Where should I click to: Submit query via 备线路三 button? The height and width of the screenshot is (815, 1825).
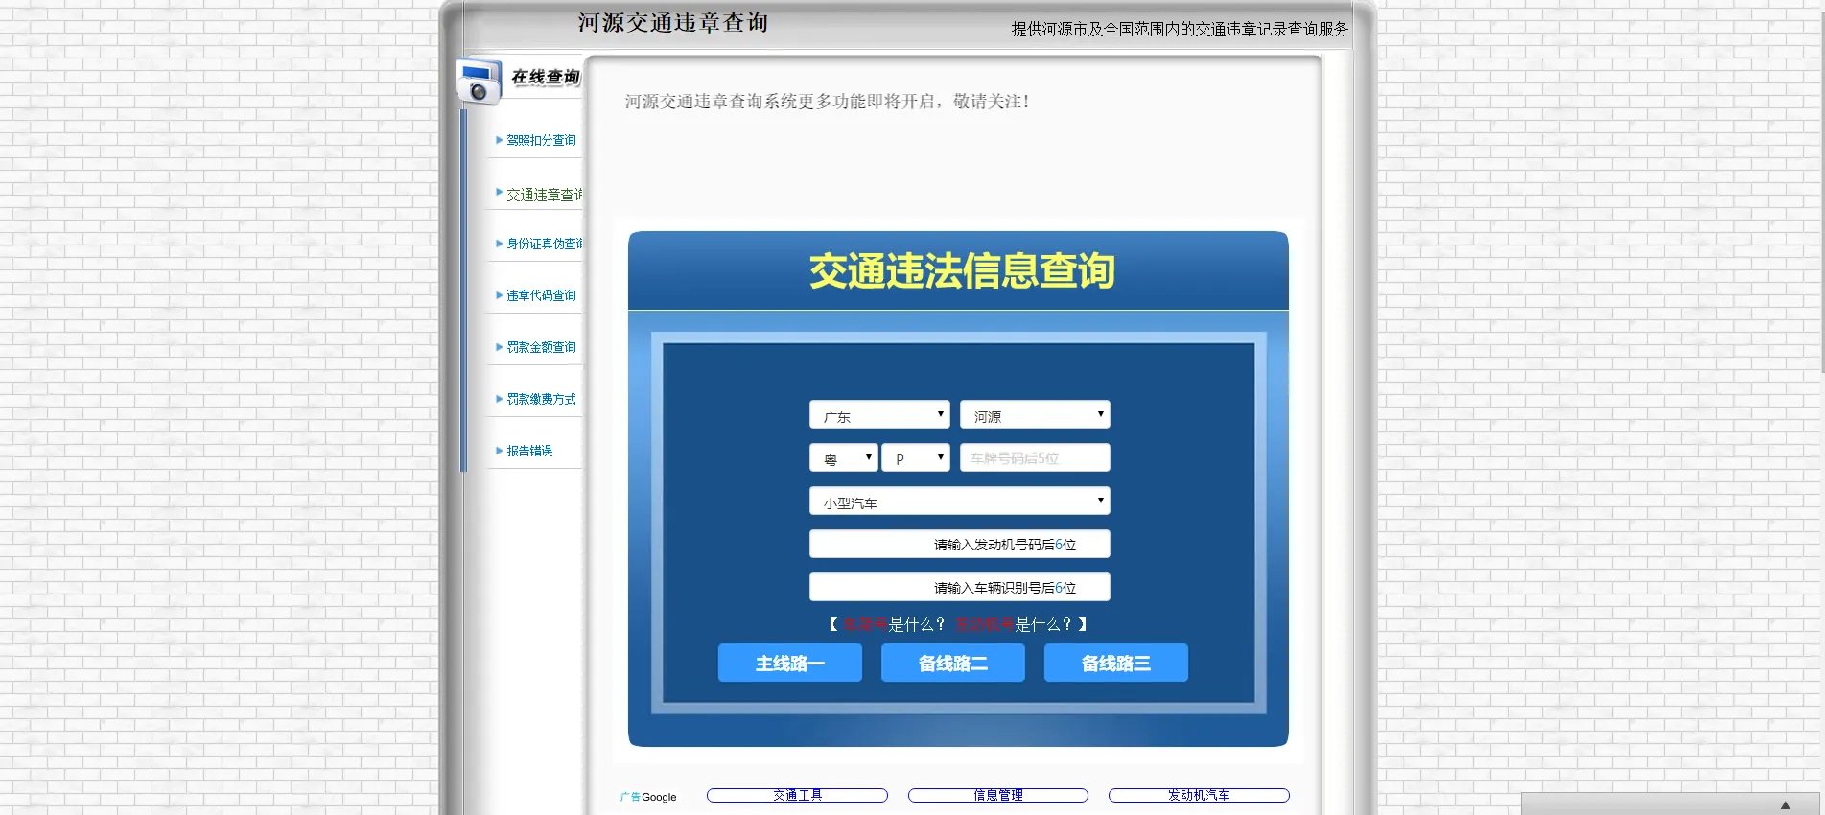coord(1116,663)
